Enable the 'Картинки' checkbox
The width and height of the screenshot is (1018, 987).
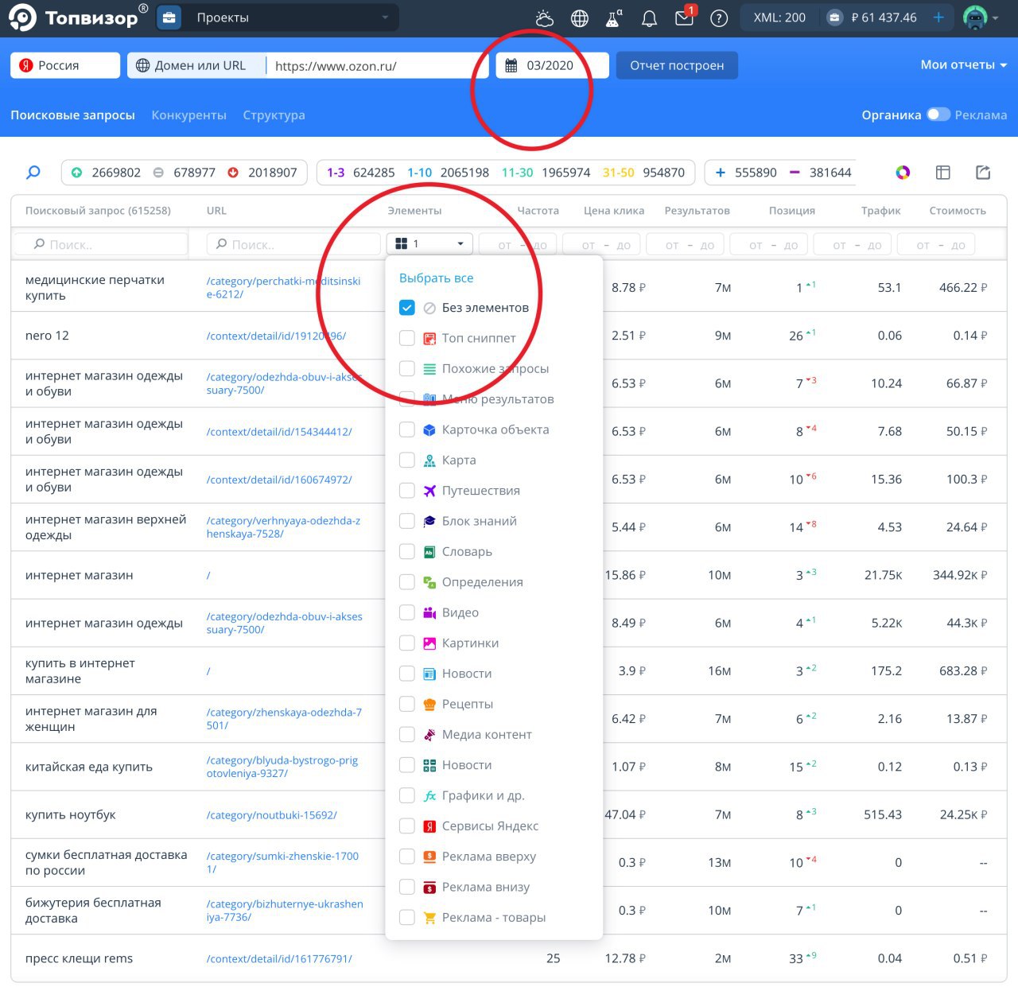point(406,643)
